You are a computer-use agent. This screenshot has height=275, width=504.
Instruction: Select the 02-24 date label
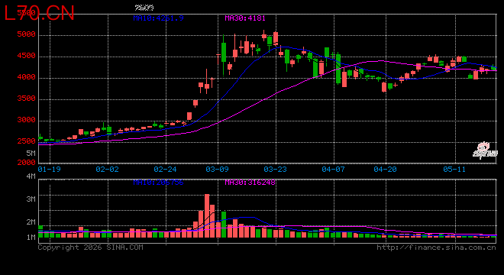click(x=165, y=169)
